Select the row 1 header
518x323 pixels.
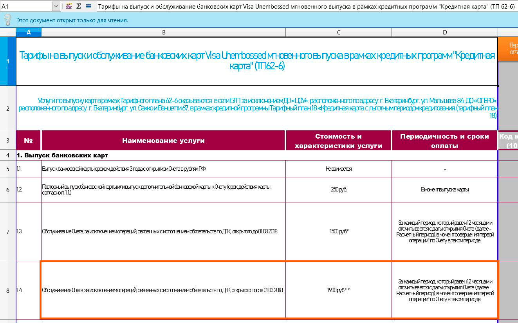(x=8, y=61)
